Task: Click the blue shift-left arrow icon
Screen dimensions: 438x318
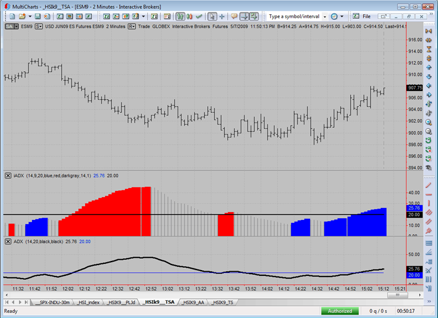Action: [x=428, y=86]
